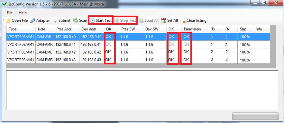Screen dimensions: 284x123
Task: Open the Help menu
Action: 23,13
